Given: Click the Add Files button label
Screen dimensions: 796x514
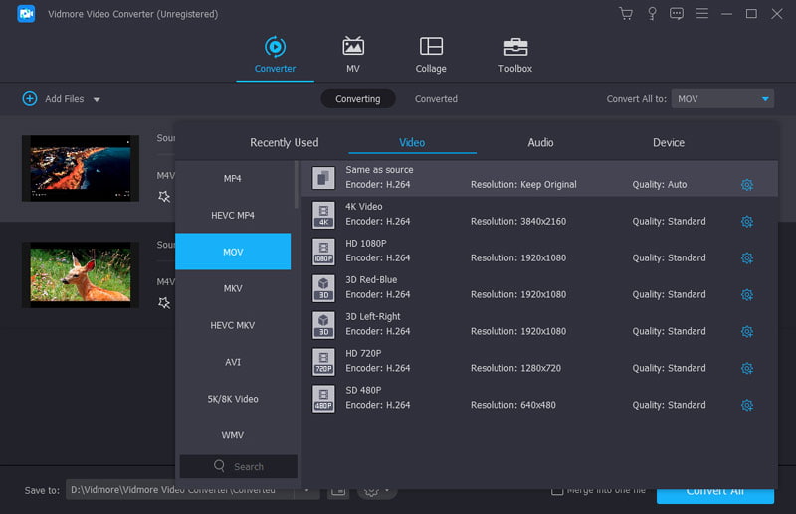Looking at the screenshot, I should [x=65, y=99].
